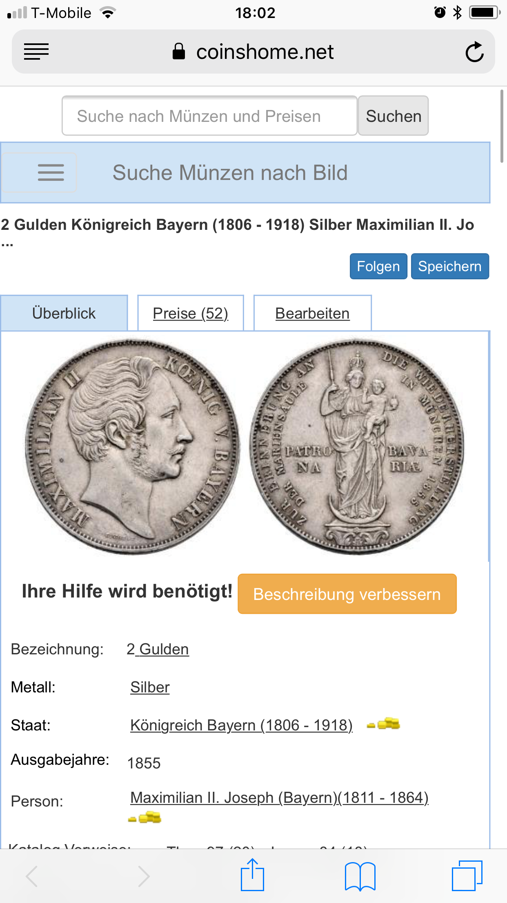Click Beschreibung verbessern orange button
The width and height of the screenshot is (507, 903).
tap(347, 594)
